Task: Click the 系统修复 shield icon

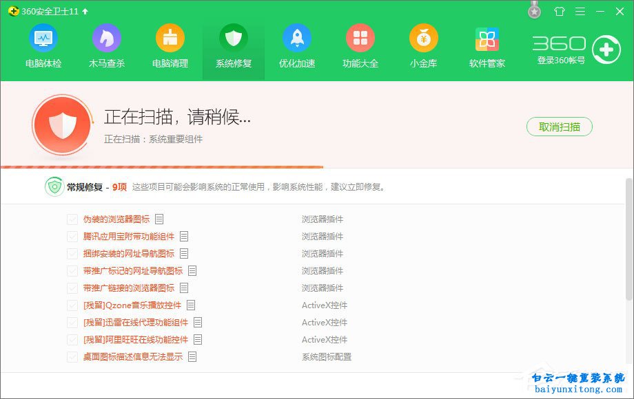Action: pyautogui.click(x=234, y=46)
